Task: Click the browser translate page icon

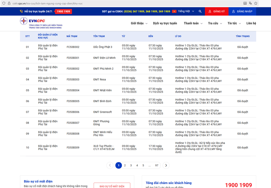Action: point(250,3)
